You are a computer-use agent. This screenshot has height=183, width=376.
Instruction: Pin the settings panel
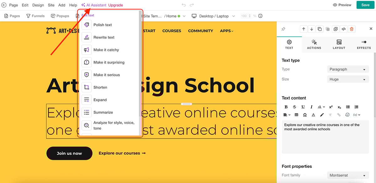[284, 29]
